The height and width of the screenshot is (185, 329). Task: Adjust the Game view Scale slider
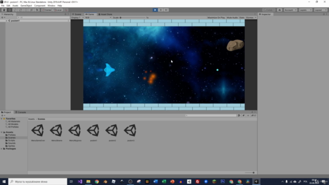point(132,17)
